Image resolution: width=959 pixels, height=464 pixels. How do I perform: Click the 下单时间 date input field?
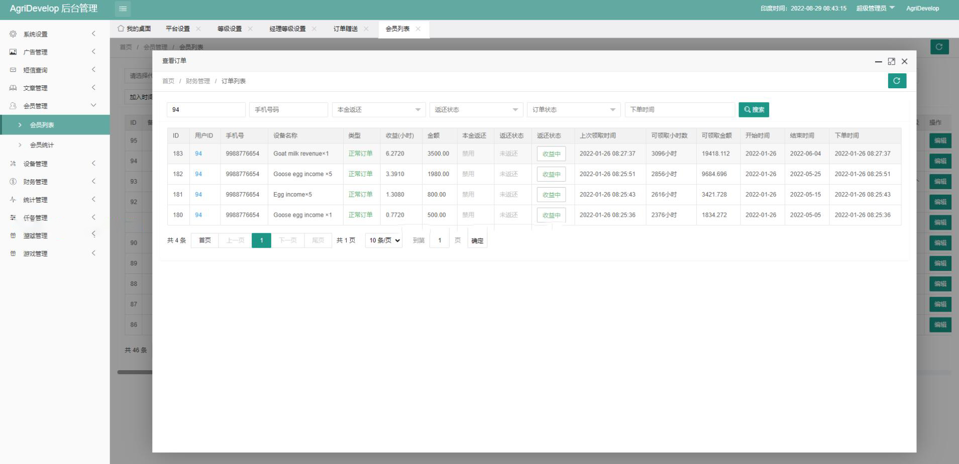coord(679,110)
